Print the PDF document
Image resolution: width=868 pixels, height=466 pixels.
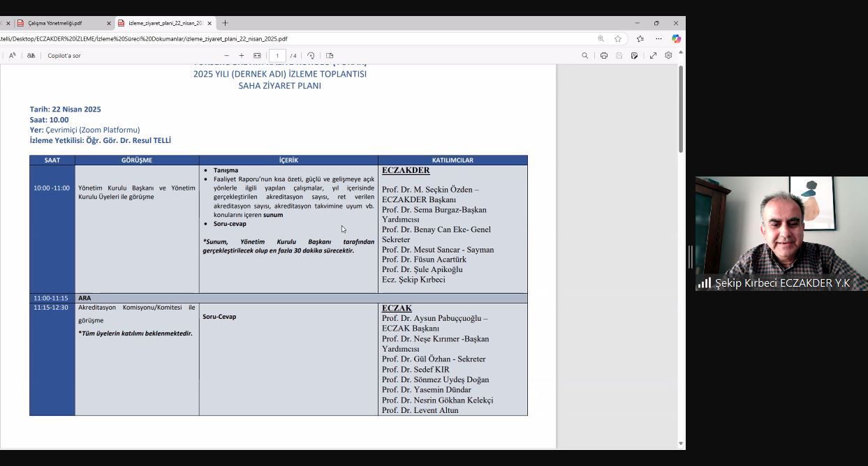click(x=604, y=56)
